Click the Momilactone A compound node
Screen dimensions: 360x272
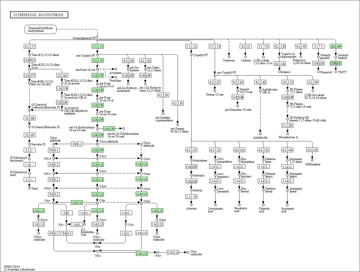pos(287,134)
